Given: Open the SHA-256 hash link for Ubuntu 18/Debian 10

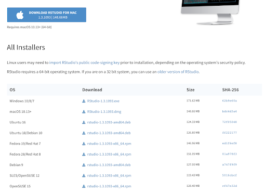Looking at the screenshot, I should pos(230,133).
